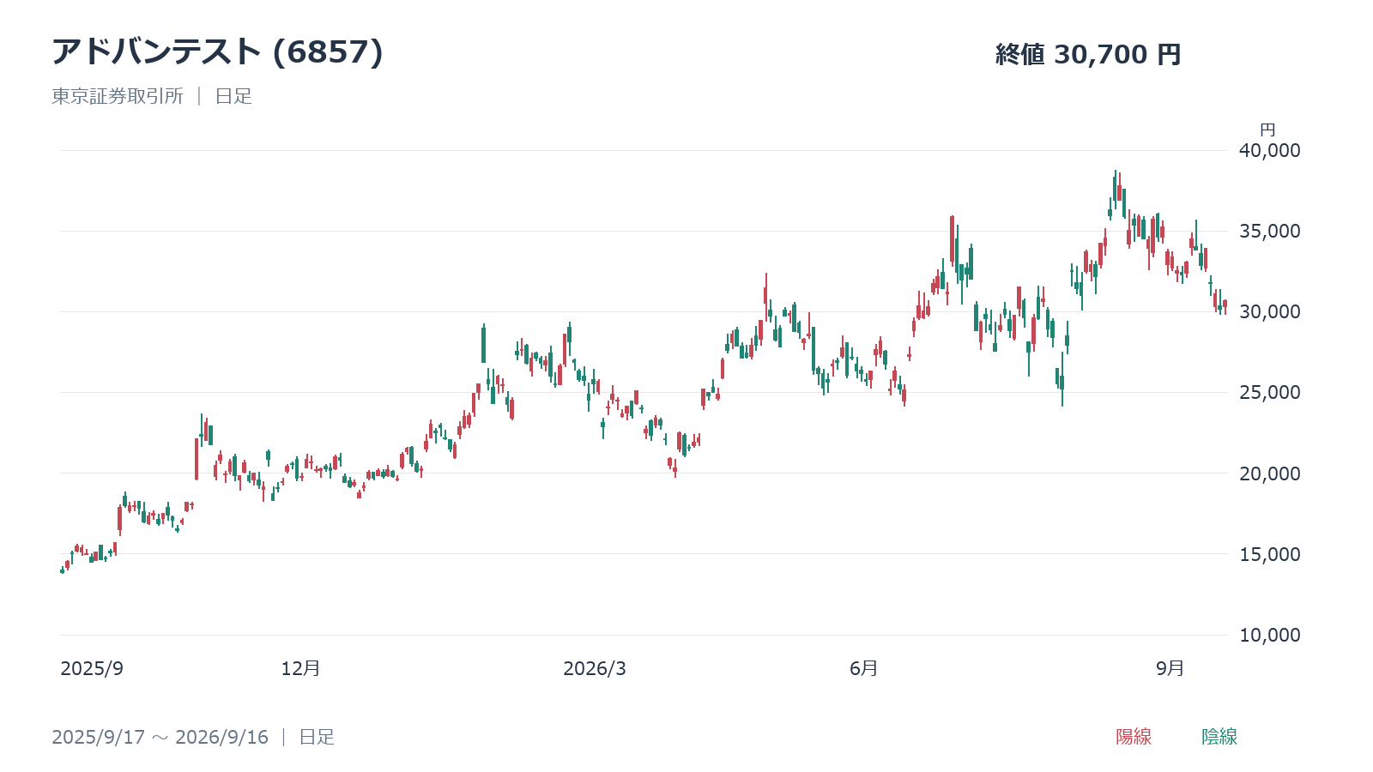Click the 10,000 y-axis label
The width and height of the screenshot is (1373, 772).
1269,635
